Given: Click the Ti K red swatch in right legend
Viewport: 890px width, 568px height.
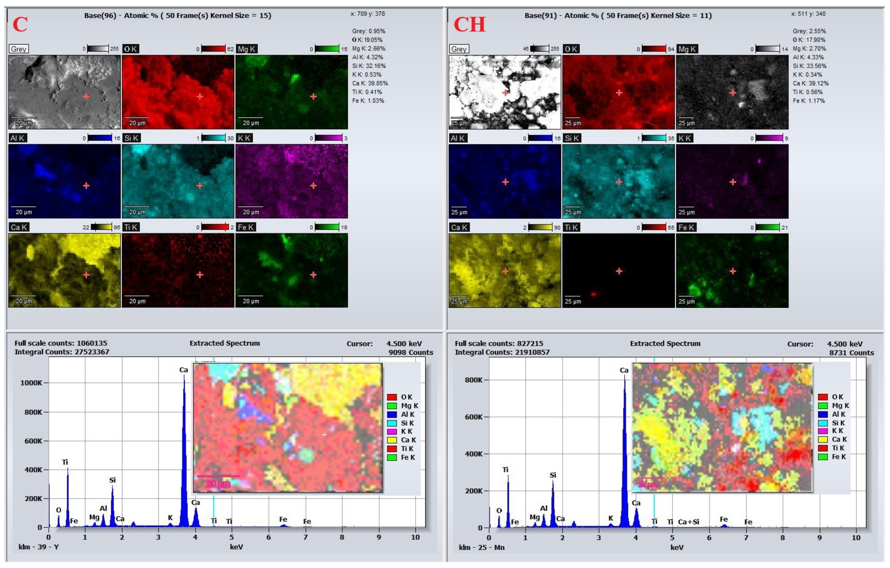Looking at the screenshot, I should tap(823, 448).
